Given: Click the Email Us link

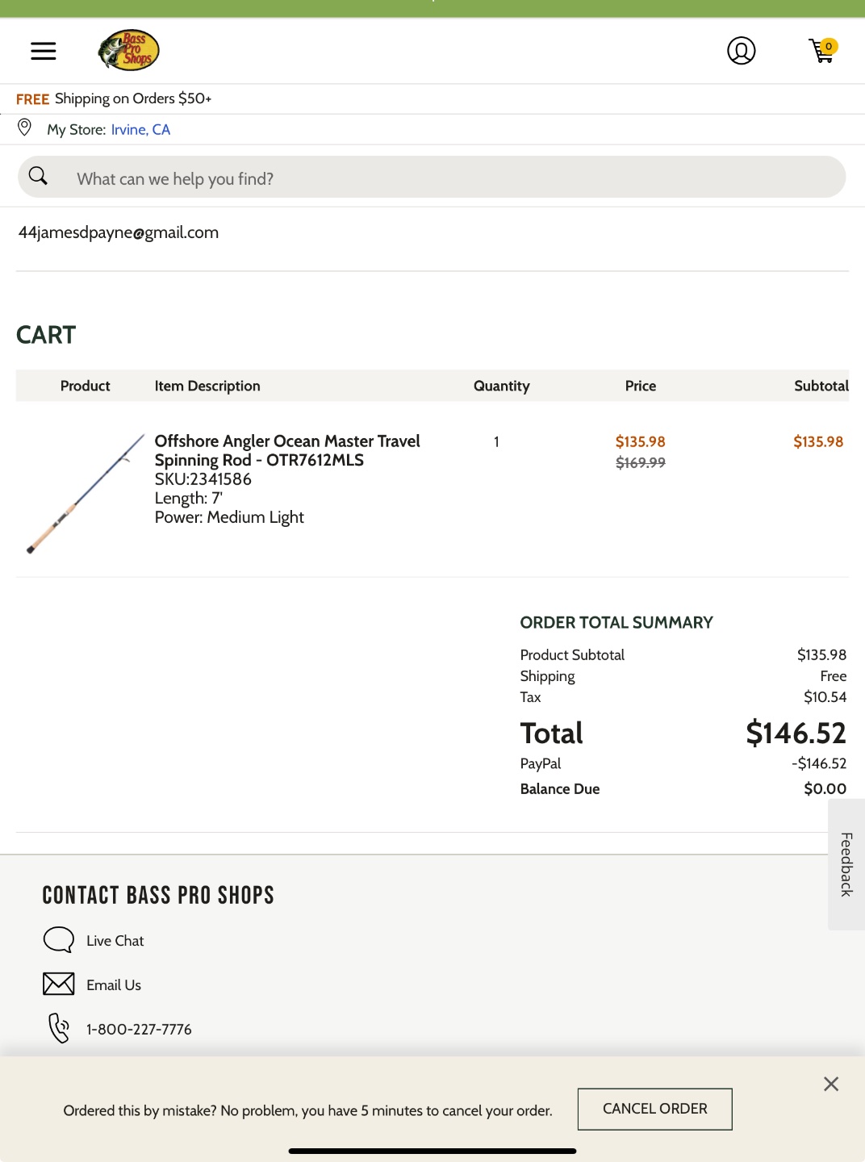Looking at the screenshot, I should pos(114,985).
